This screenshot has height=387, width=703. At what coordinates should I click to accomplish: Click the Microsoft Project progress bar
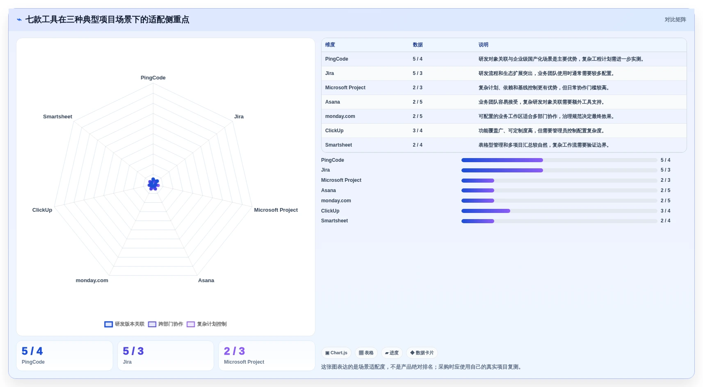click(x=559, y=181)
